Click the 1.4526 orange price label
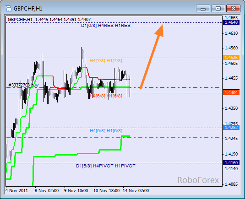This screenshot has height=199, width=245. tap(231, 58)
